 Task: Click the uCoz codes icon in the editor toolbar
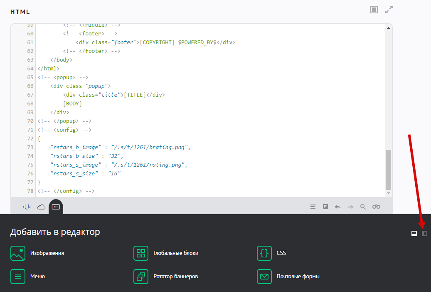[27, 207]
